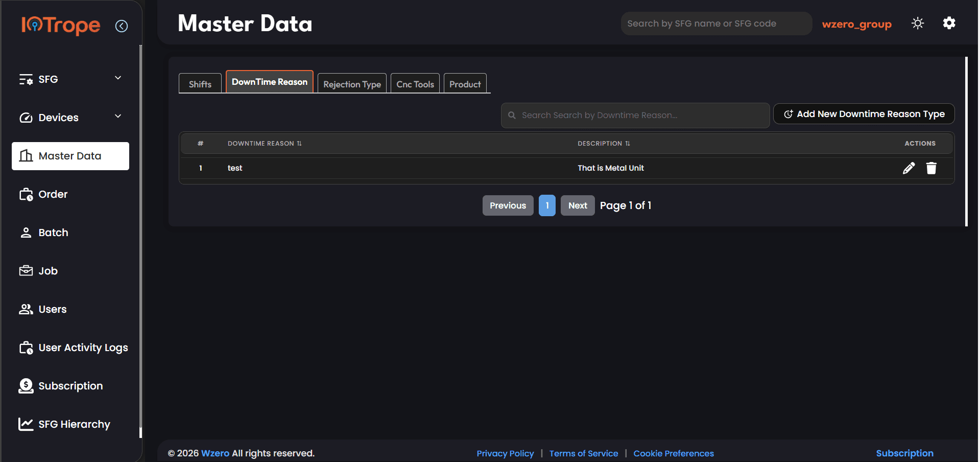Viewport: 980px width, 462px height.
Task: Edit the 'test' downtime reason
Action: point(909,168)
